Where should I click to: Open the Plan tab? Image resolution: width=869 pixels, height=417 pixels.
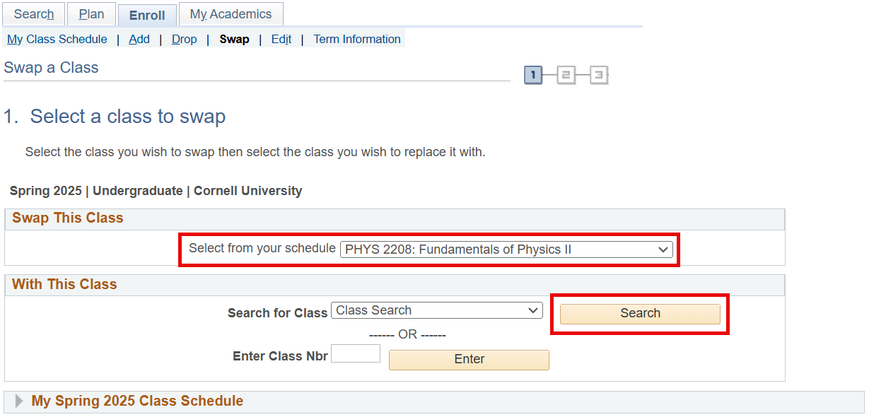[x=91, y=14]
